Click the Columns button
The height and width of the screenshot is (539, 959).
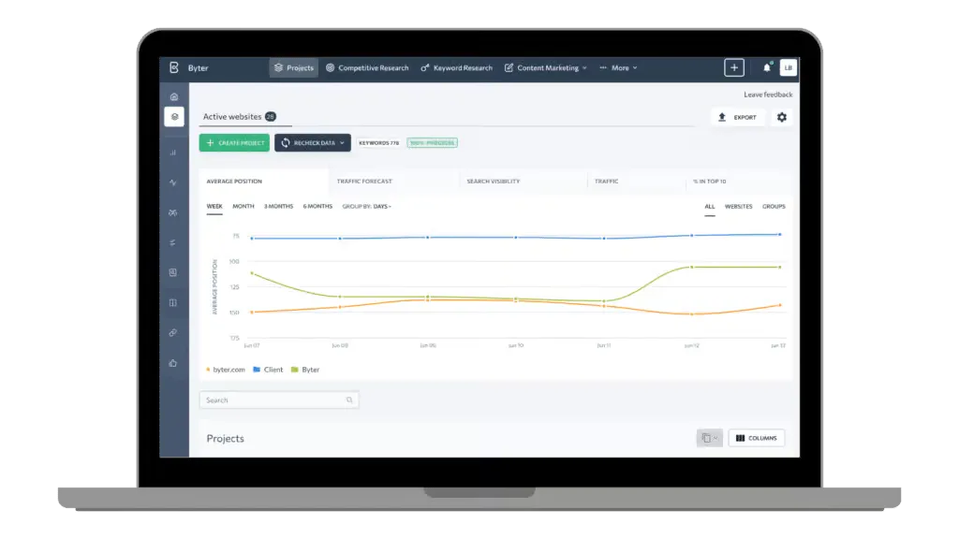[757, 438]
